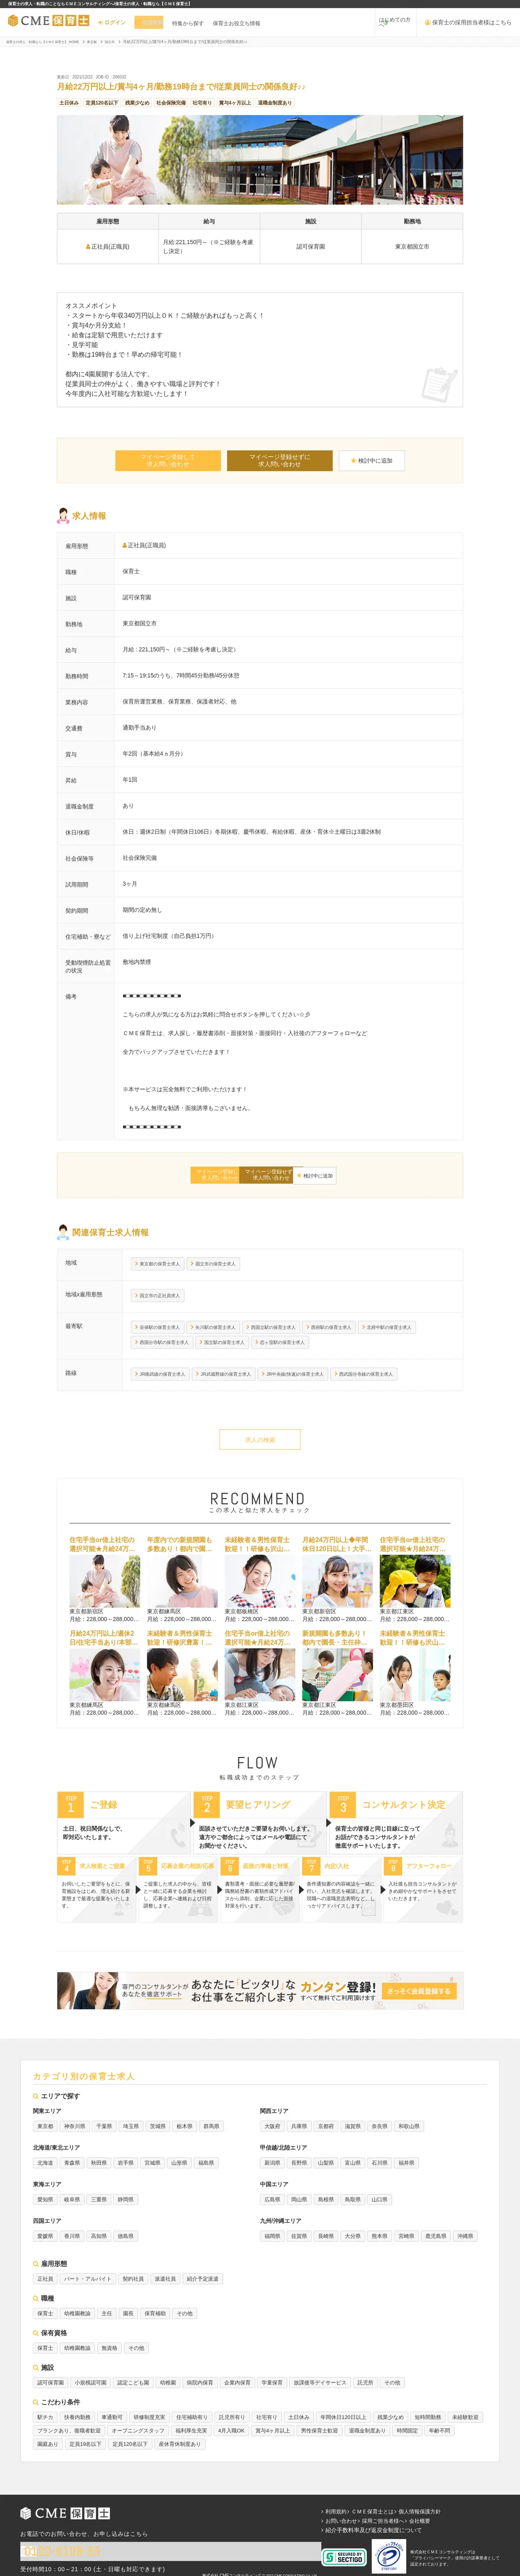This screenshot has width=520, height=2576.
Task: Select 認可保育園 facility tag
Action: [x=51, y=2383]
